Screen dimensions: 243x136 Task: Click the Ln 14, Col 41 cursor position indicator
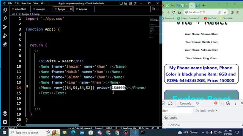pyautogui.click(x=80, y=128)
